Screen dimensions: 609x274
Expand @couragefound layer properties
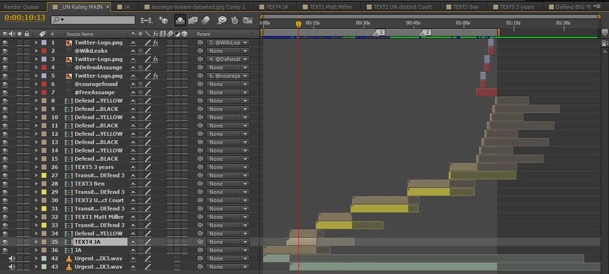click(36, 84)
